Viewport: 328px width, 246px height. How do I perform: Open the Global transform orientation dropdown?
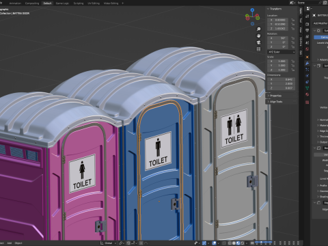109,243
